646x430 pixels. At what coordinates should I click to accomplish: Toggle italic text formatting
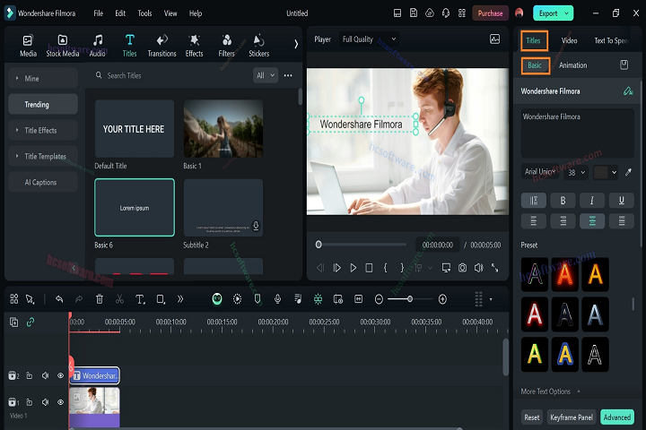click(x=592, y=201)
